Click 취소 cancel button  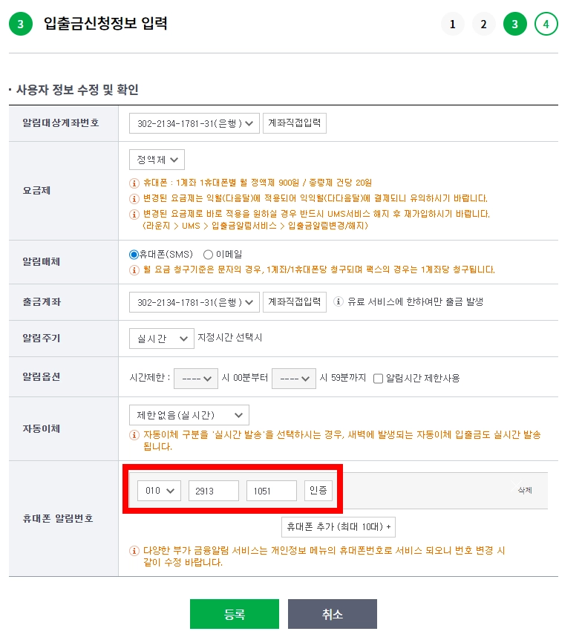click(332, 614)
